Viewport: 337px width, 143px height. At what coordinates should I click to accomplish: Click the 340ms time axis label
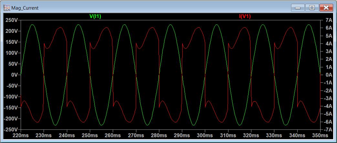click(297, 136)
